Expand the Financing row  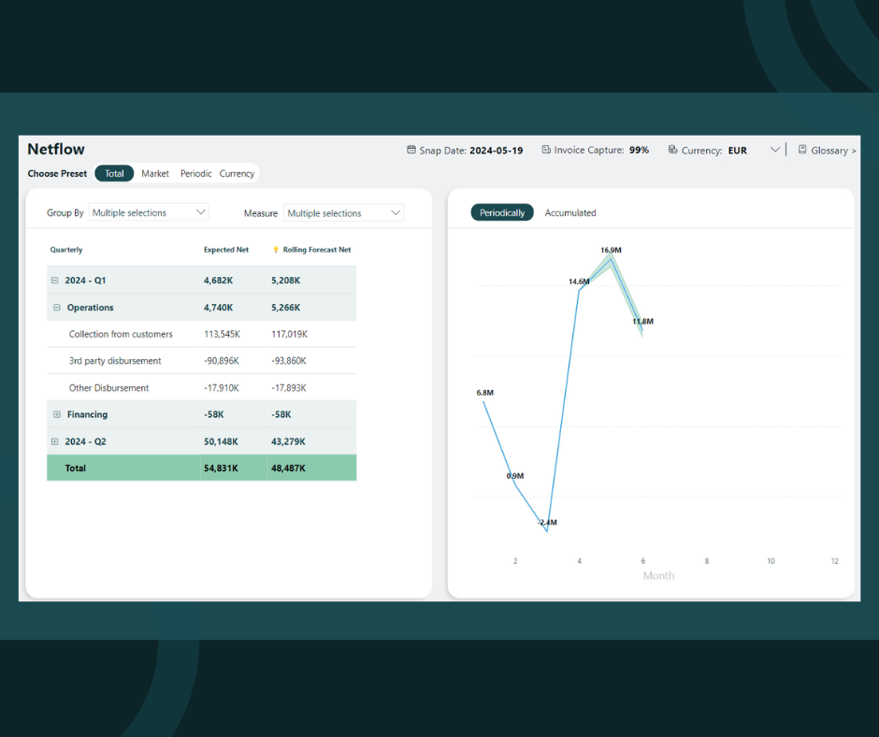(57, 414)
